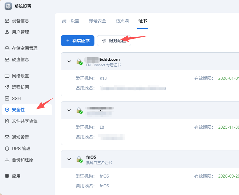The image size is (239, 195).
Task: Click the expiry date starting 2026-09-20
Action: (229, 176)
